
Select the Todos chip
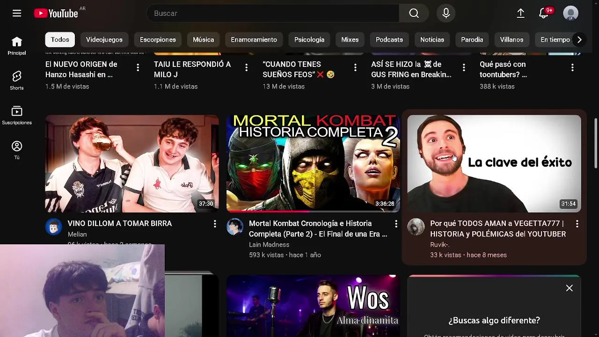pyautogui.click(x=60, y=40)
